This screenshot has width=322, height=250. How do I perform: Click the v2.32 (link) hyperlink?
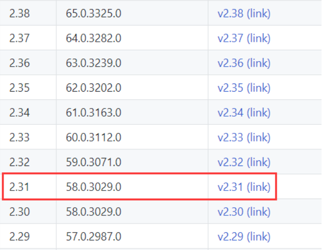[244, 162]
